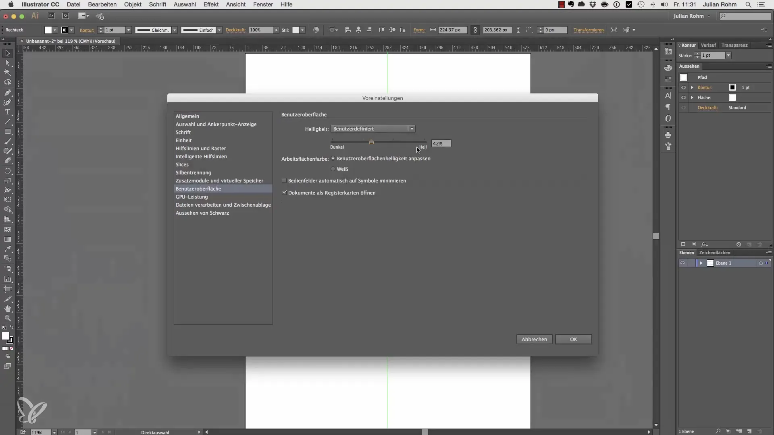This screenshot has height=435, width=774.
Task: Select the Line Segment tool
Action: point(8,122)
